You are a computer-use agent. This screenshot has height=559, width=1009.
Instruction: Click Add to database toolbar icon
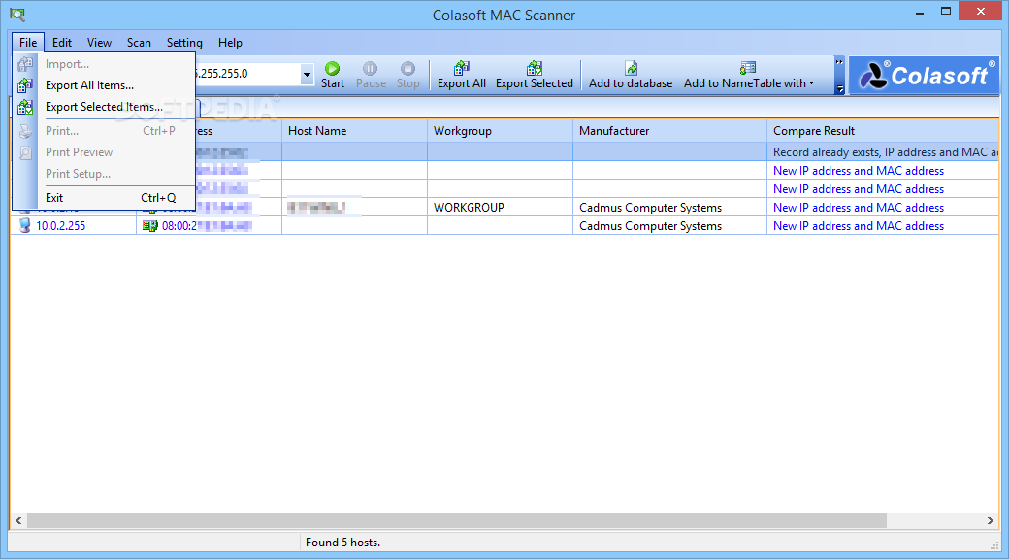click(x=631, y=76)
